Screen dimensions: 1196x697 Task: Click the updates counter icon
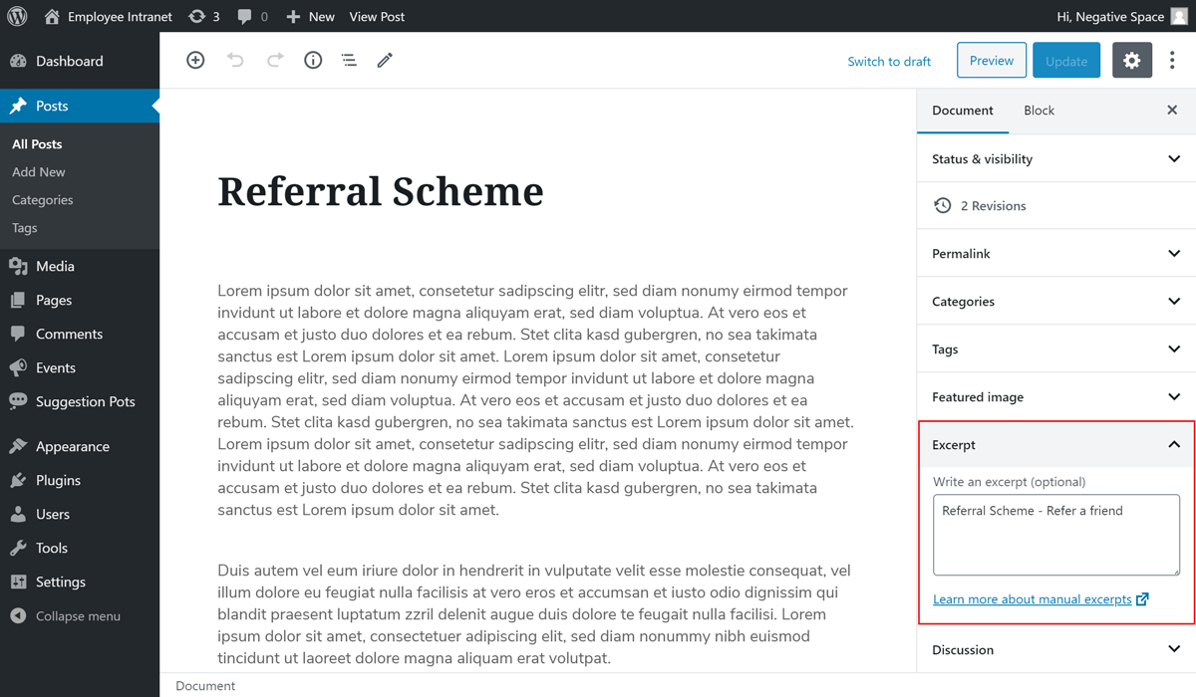coord(203,16)
